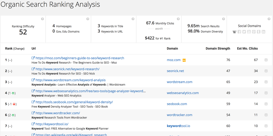Click the LinkedIn social domain icon

(x=263, y=32)
